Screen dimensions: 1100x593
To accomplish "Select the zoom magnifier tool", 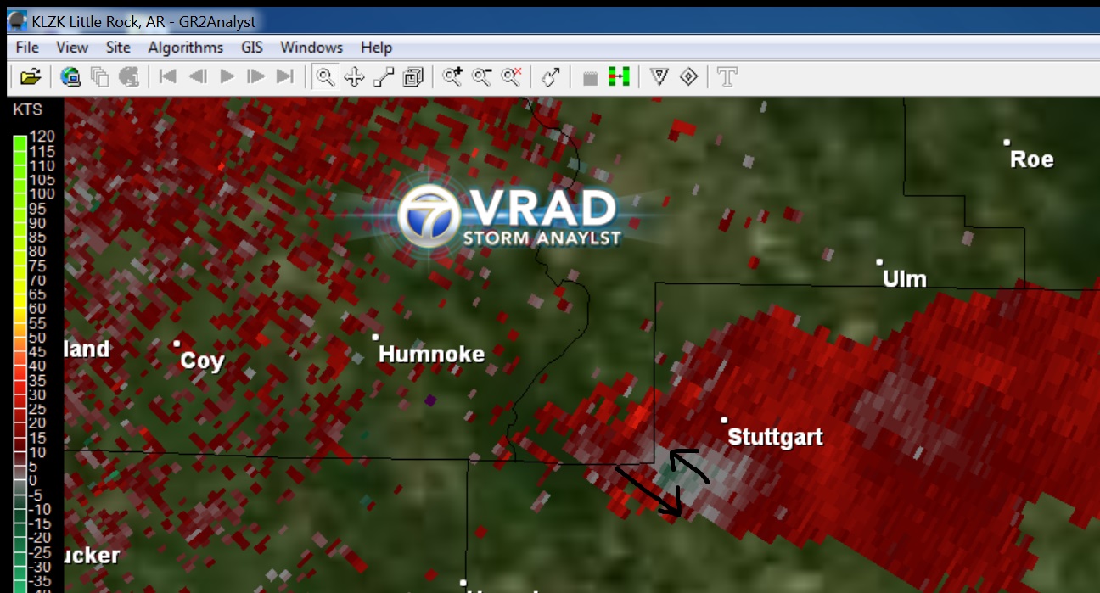I will click(324, 77).
